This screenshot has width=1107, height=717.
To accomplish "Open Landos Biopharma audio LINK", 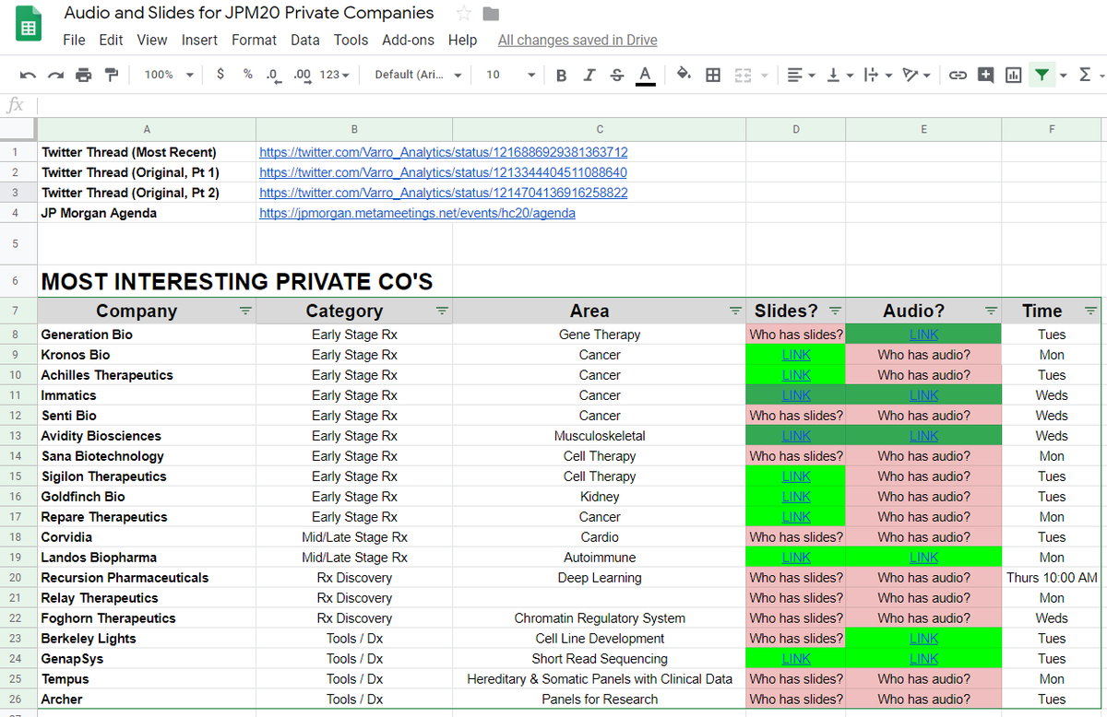I will click(923, 558).
